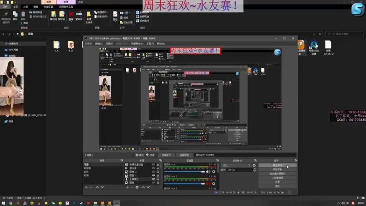The width and height of the screenshot is (366, 206).
Task: Open transition properties gear icon
Action: click(254, 165)
